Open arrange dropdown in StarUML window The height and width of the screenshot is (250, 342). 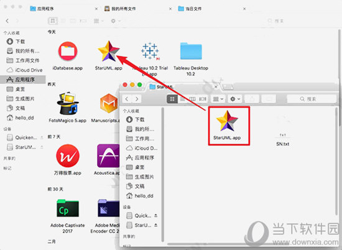coord(218,99)
